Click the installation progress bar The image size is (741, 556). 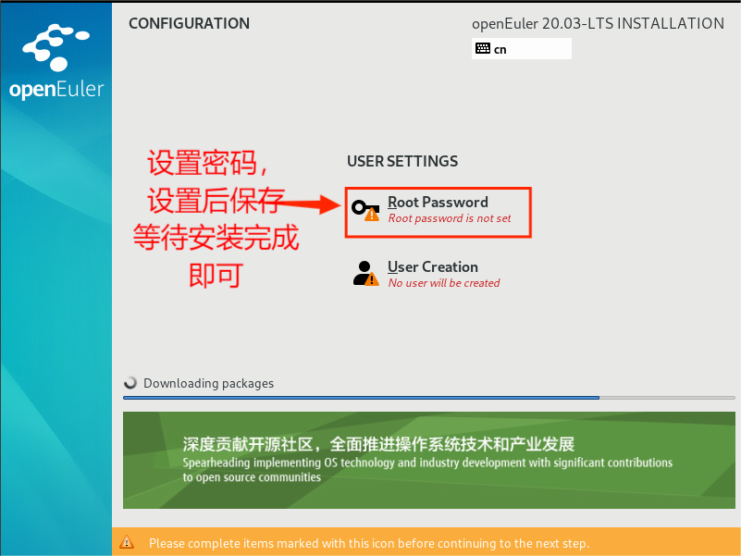pyautogui.click(x=428, y=398)
